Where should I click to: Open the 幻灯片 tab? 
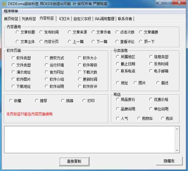pos(64,19)
